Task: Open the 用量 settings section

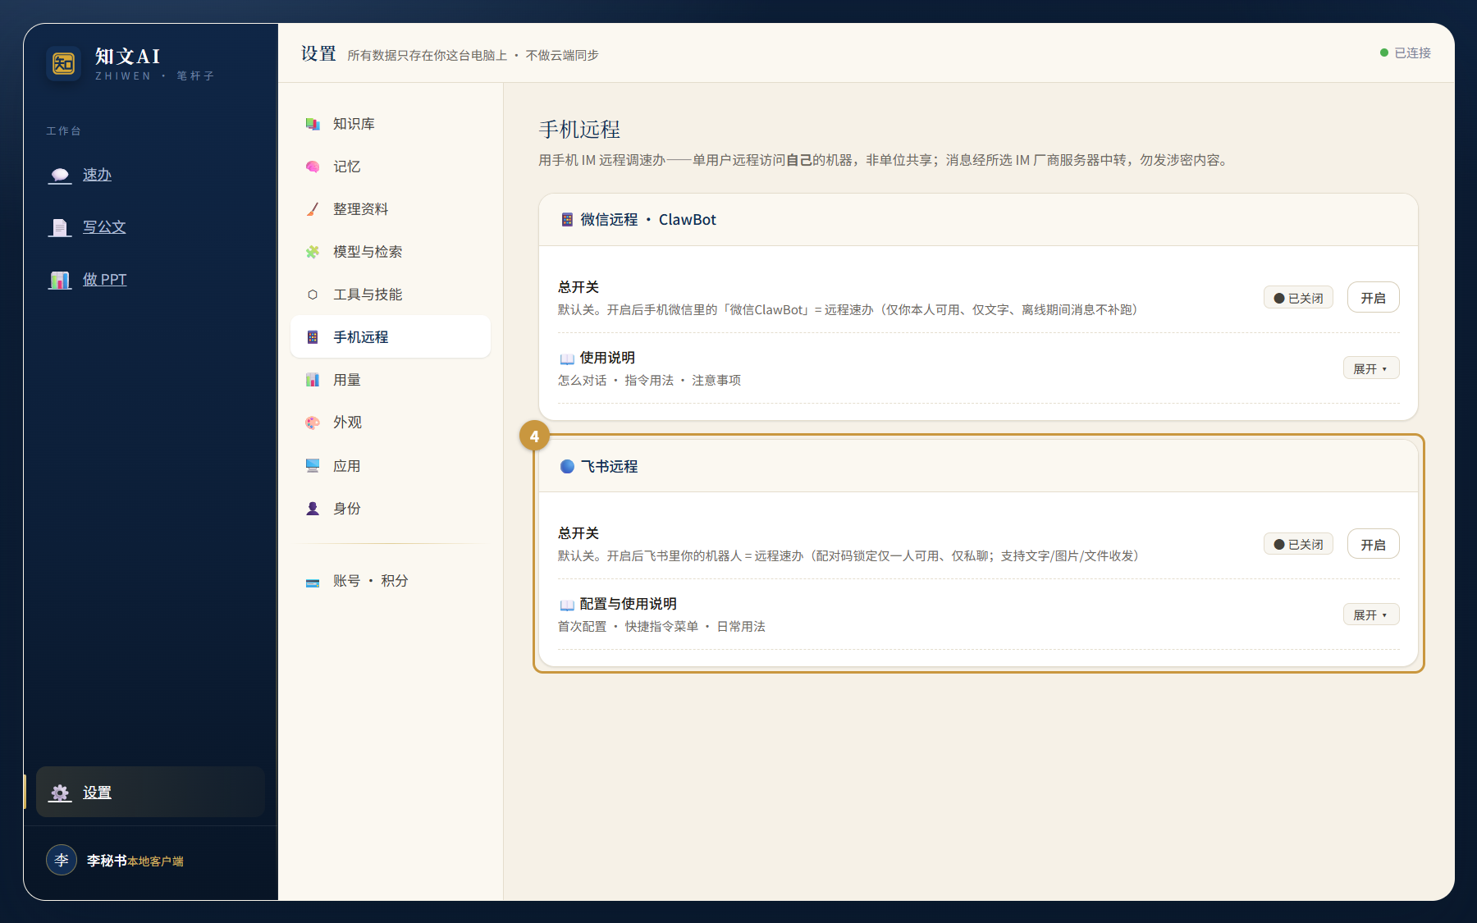Action: (x=391, y=380)
